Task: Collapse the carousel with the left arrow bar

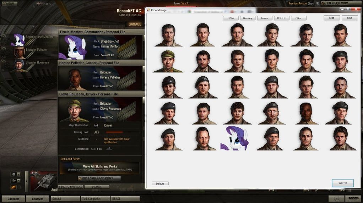Action: [26, 182]
